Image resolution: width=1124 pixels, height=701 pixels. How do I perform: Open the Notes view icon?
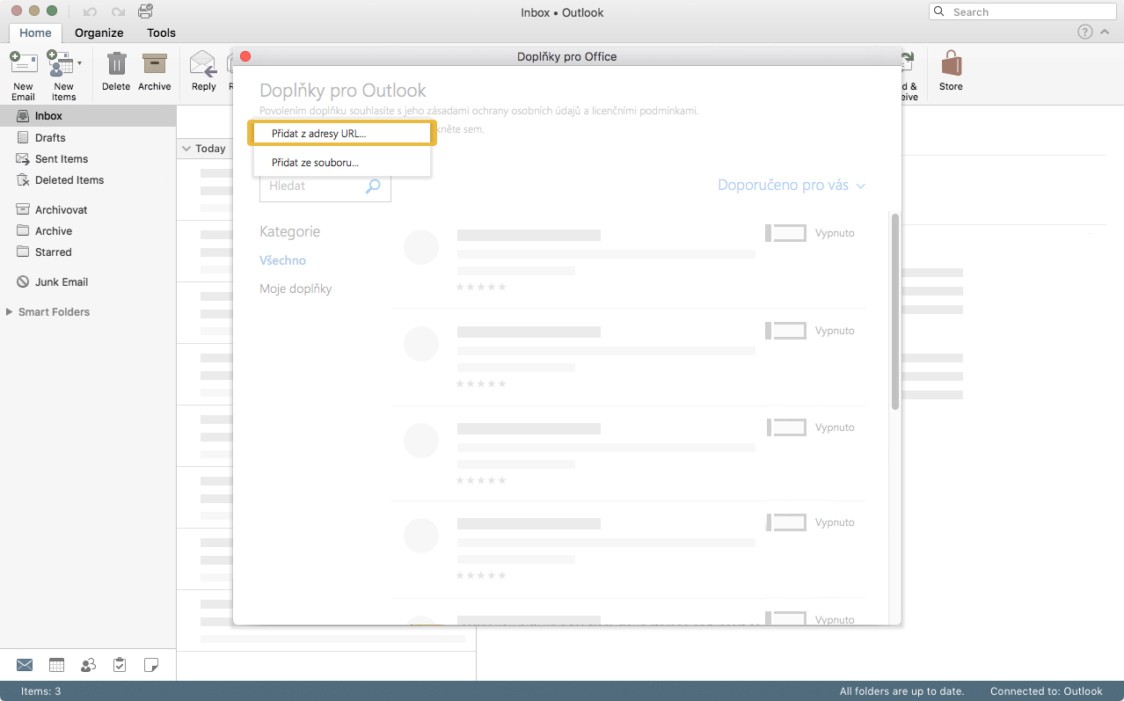pyautogui.click(x=151, y=665)
